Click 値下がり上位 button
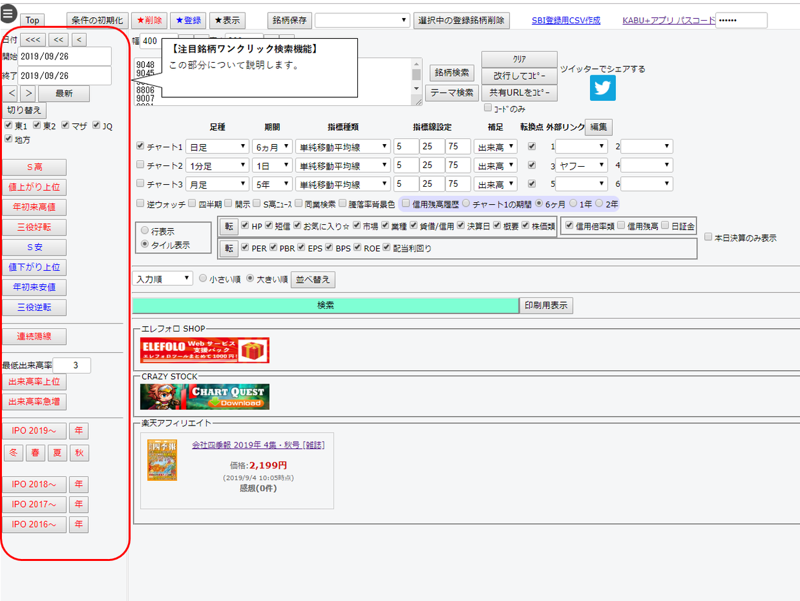Viewport: 800px width, 601px height. [x=34, y=267]
